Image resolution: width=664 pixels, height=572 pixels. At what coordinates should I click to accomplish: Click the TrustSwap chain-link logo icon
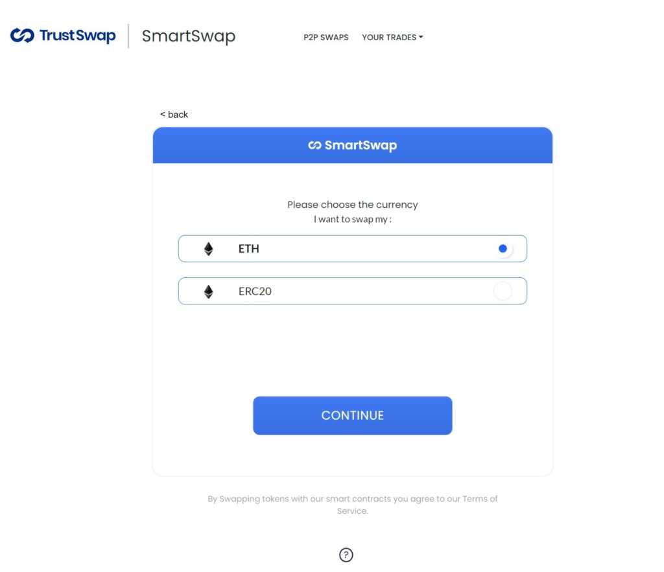click(x=22, y=36)
